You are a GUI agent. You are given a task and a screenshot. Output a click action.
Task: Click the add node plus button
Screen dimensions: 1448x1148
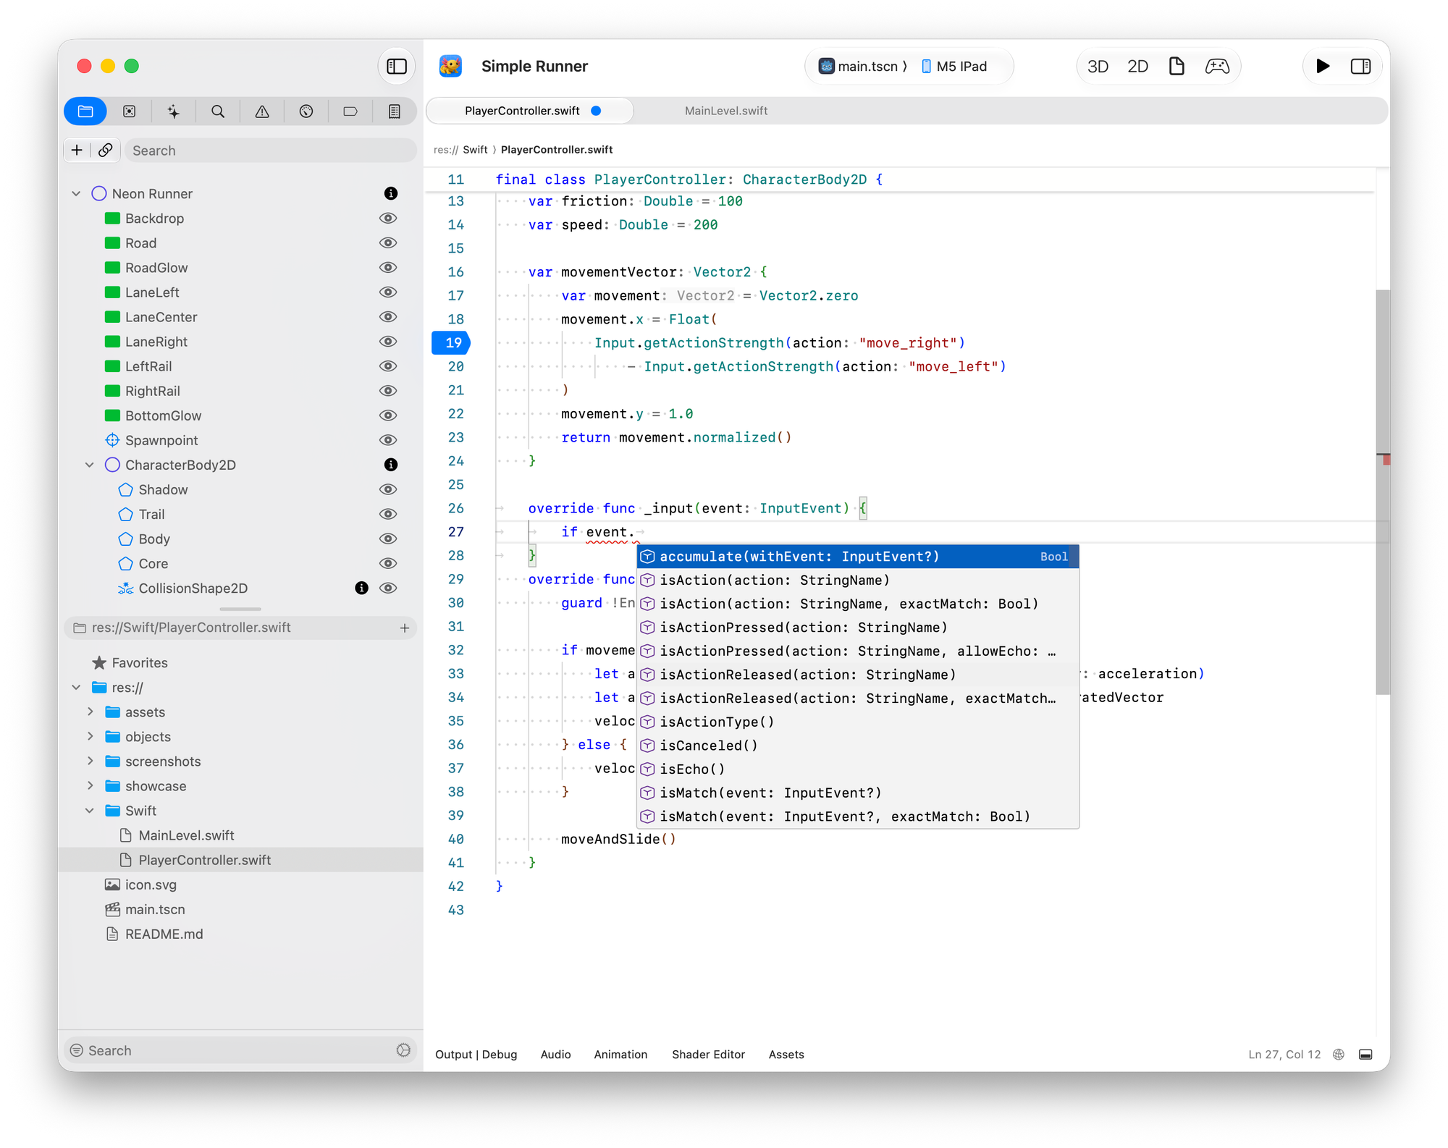coord(77,151)
